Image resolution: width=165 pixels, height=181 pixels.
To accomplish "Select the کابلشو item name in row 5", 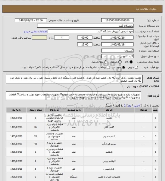I will 109,152.
